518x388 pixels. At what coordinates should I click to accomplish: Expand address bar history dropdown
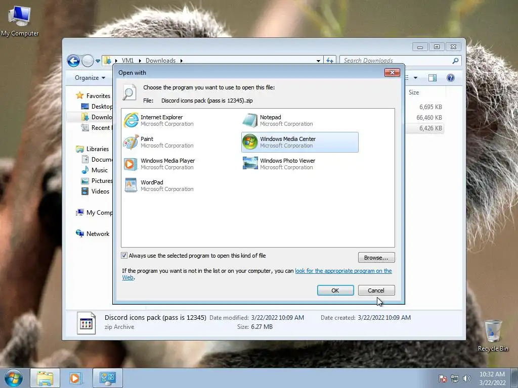point(318,61)
